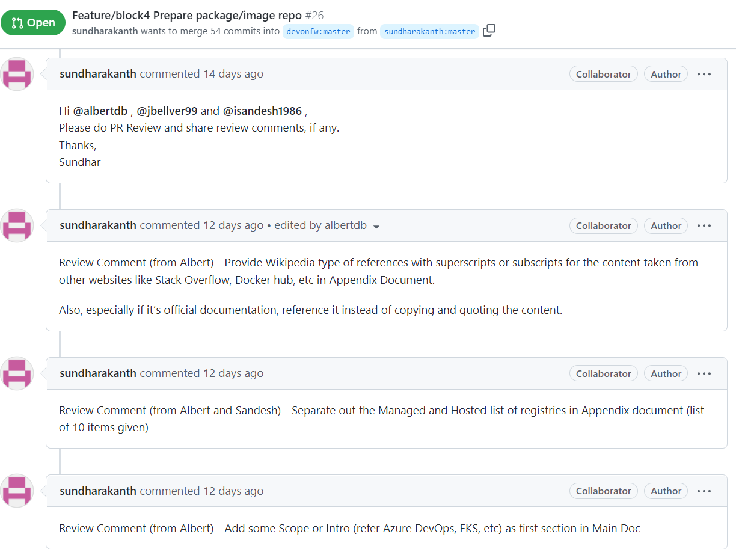Click the sundharakanth username in the first comment
Image resolution: width=736 pixels, height=549 pixels.
click(97, 73)
